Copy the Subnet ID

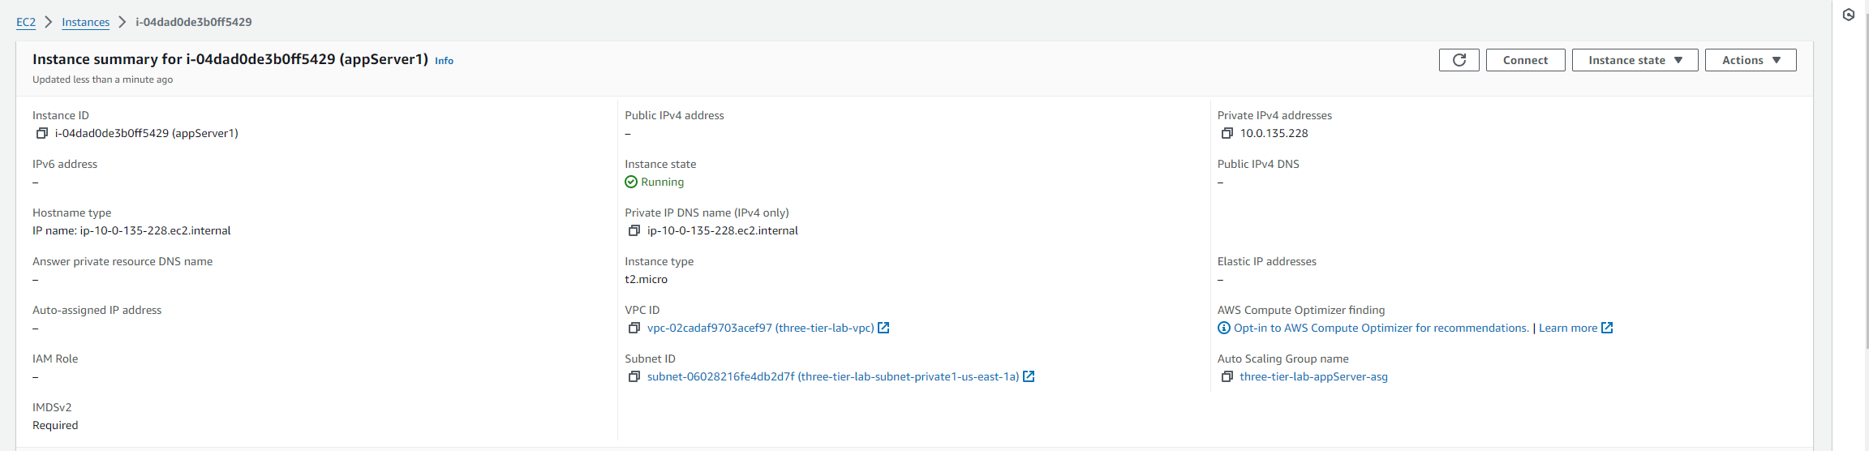tap(634, 376)
